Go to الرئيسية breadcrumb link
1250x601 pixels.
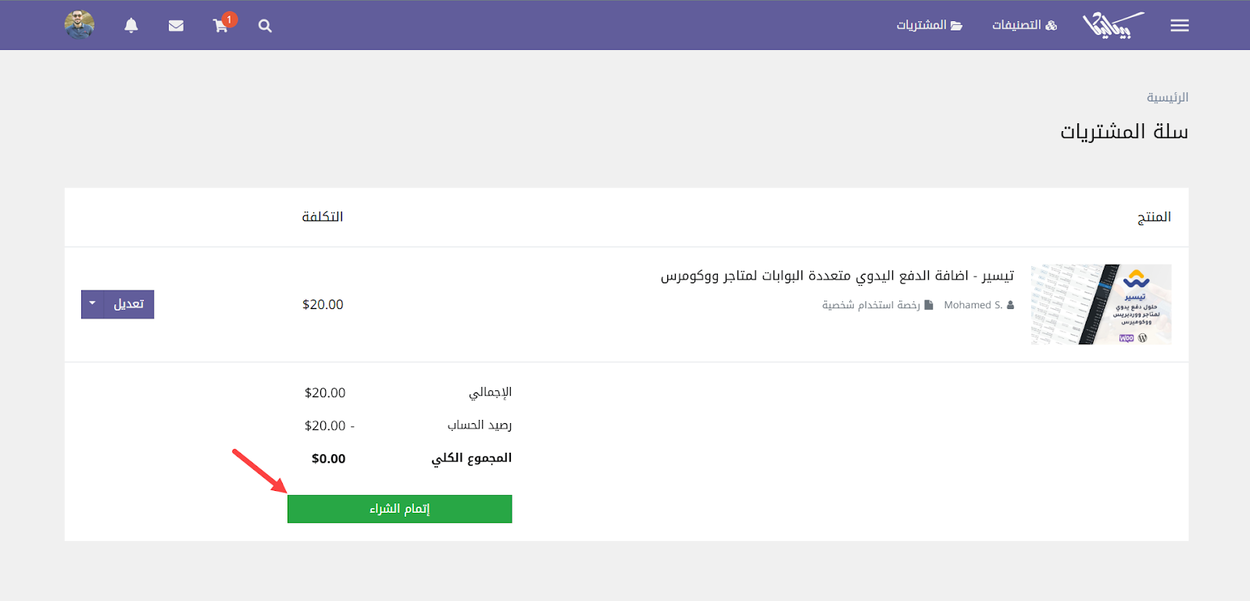point(1167,98)
